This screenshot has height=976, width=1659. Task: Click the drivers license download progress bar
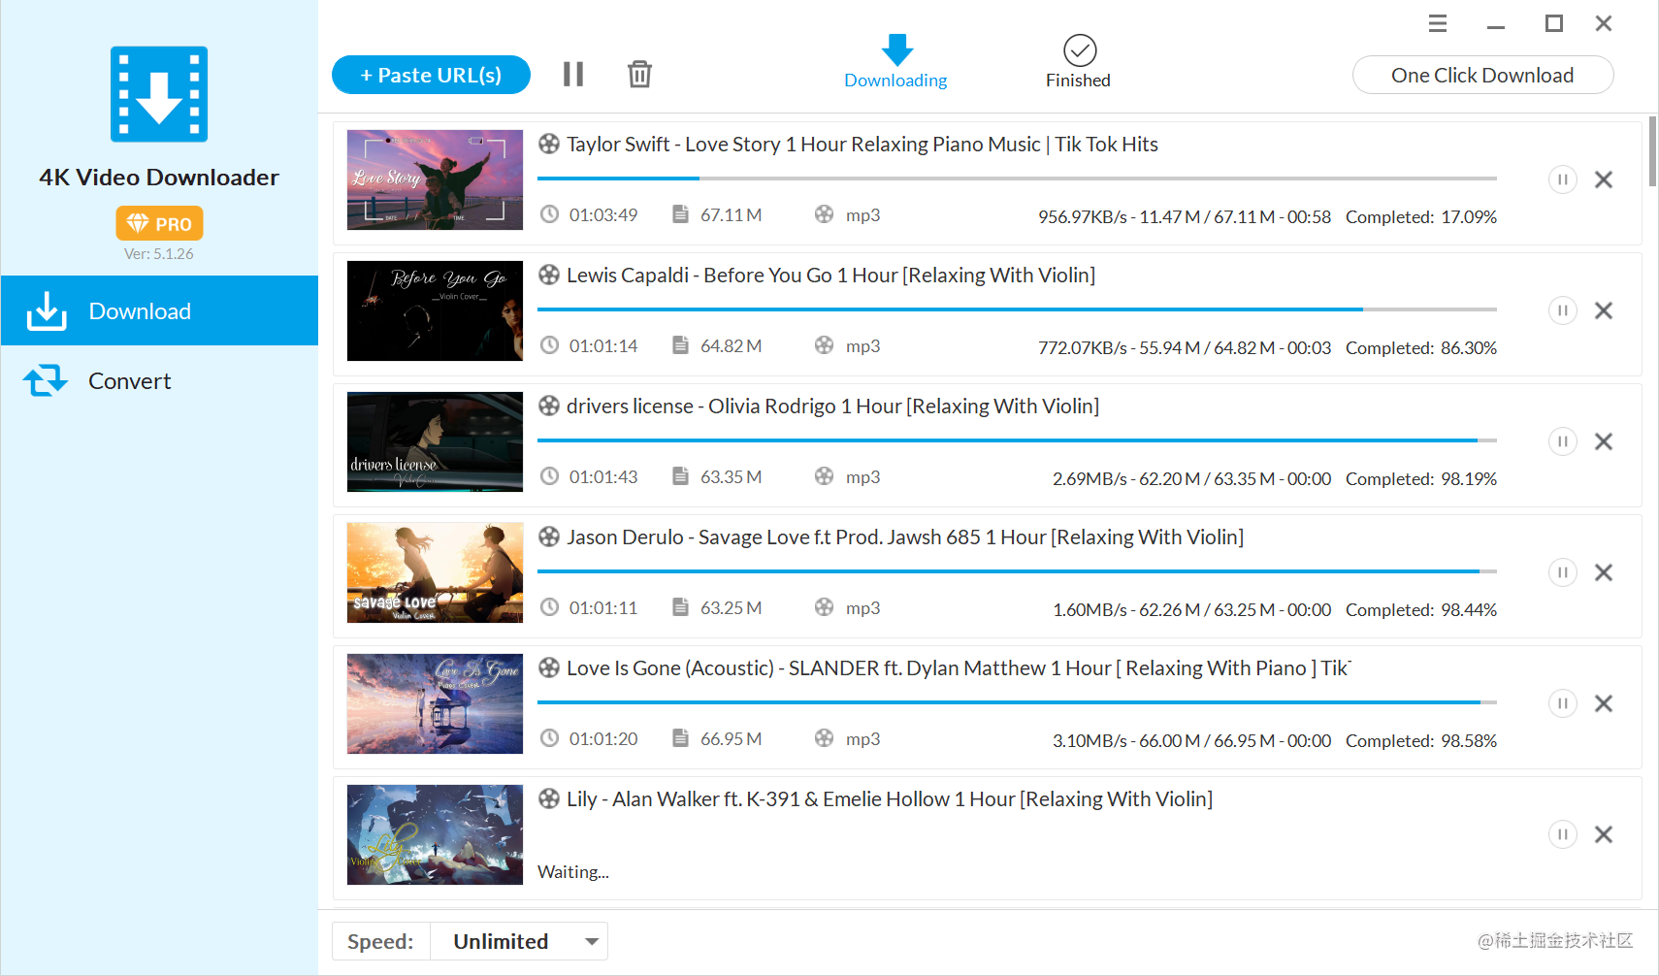pyautogui.click(x=1017, y=440)
